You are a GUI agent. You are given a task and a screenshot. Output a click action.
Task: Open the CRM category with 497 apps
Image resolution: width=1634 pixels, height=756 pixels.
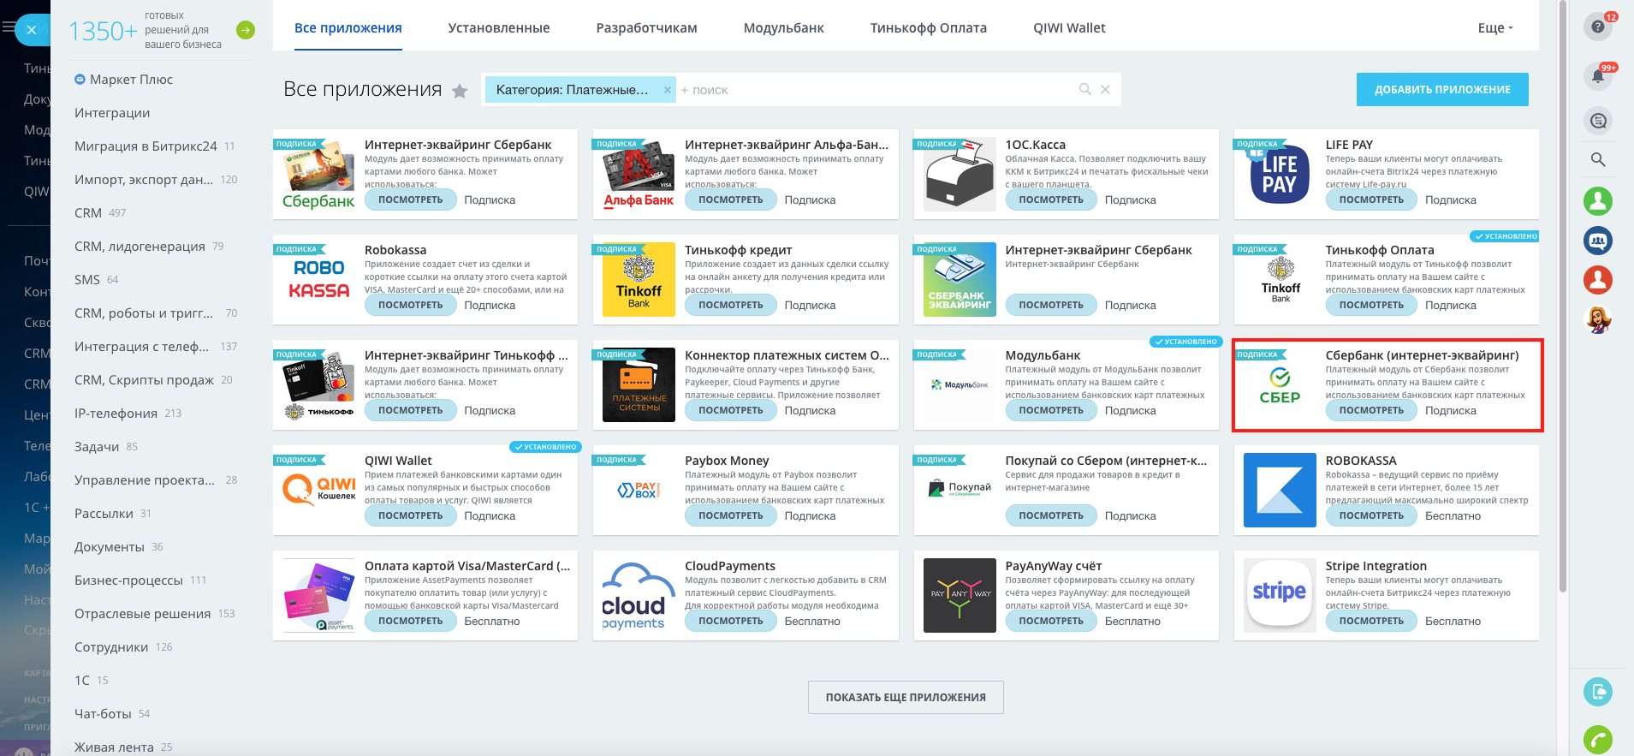pyautogui.click(x=88, y=213)
